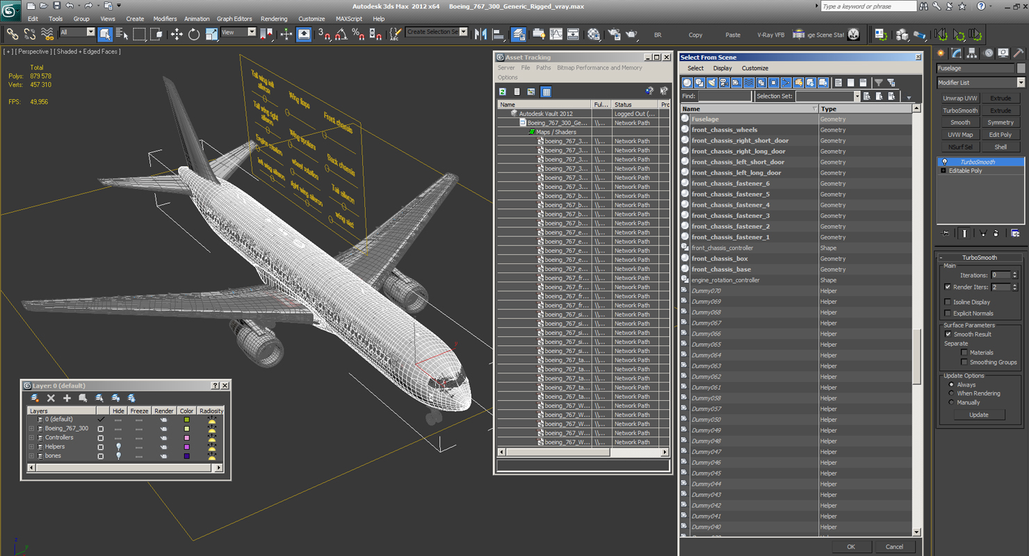Click OK in Select From Scene
This screenshot has width=1029, height=556.
(x=850, y=547)
